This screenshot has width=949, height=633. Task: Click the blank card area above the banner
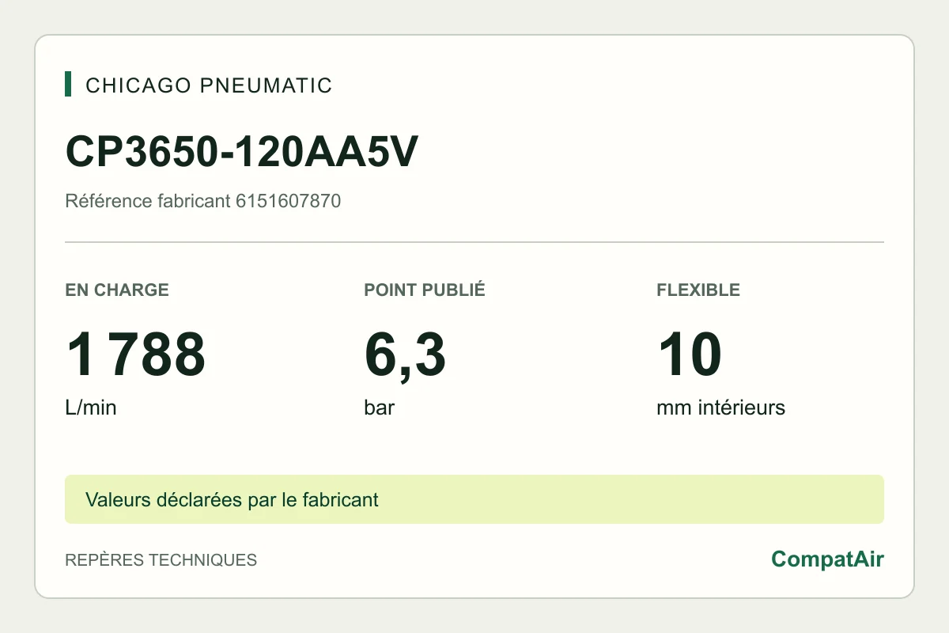pyautogui.click(x=475, y=448)
